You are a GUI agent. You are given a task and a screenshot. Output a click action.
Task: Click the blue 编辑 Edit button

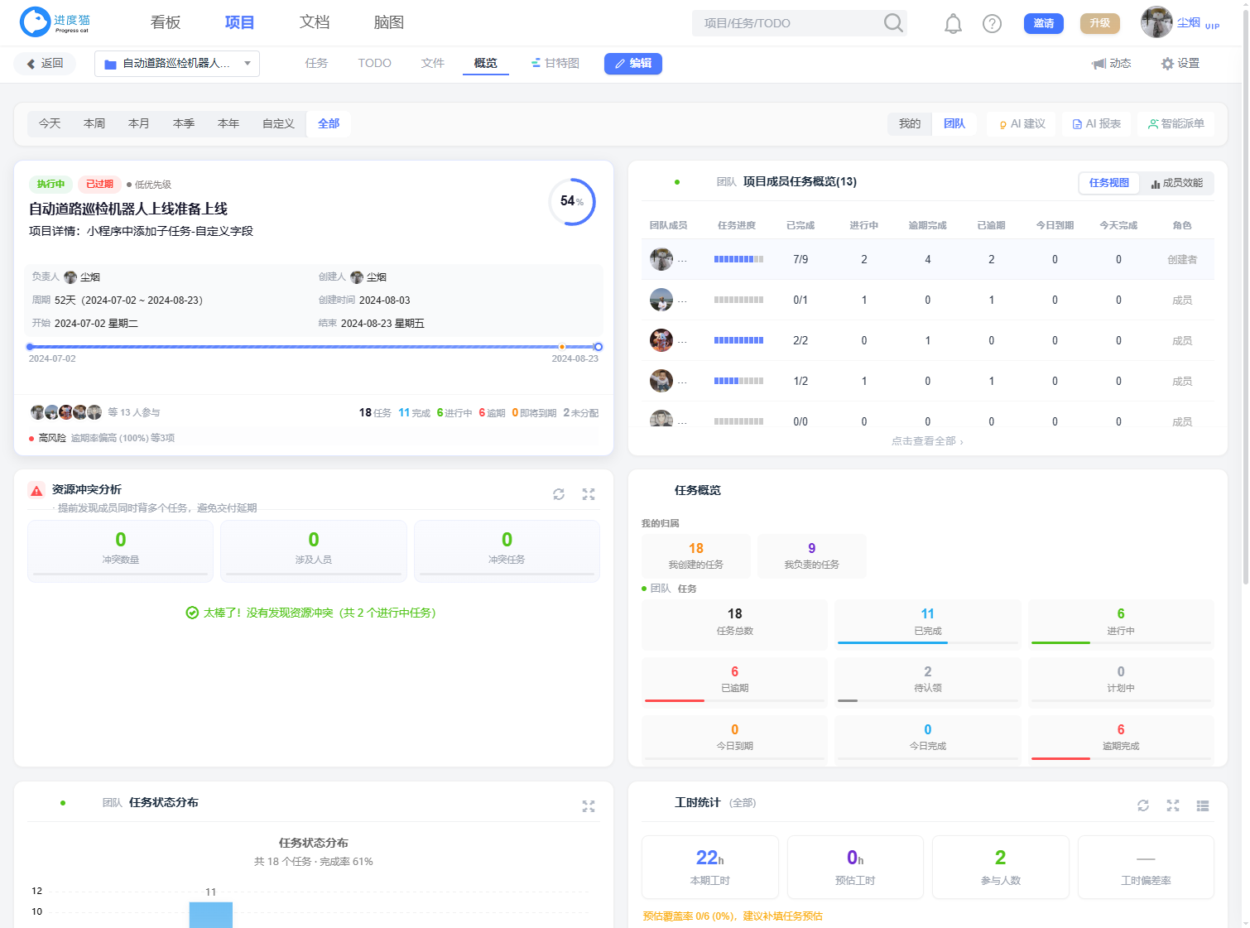click(x=633, y=64)
